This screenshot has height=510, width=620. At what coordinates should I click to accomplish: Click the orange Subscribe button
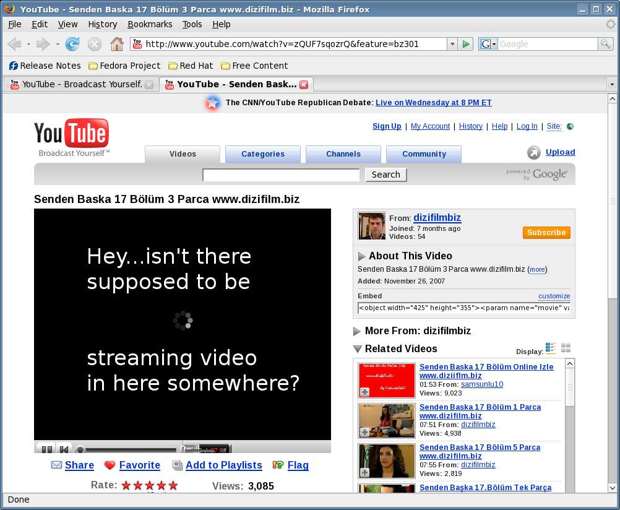[x=546, y=233]
